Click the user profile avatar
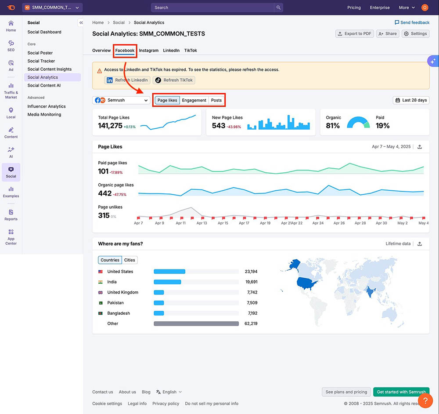Viewport: 439px width, 414px height. [425, 7]
